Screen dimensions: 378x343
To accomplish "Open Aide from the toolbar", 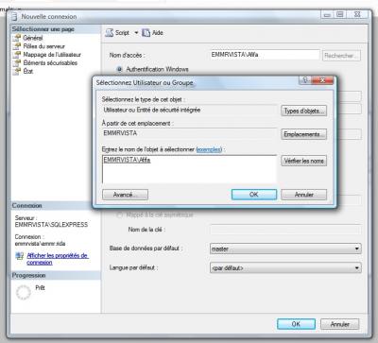I will point(152,32).
